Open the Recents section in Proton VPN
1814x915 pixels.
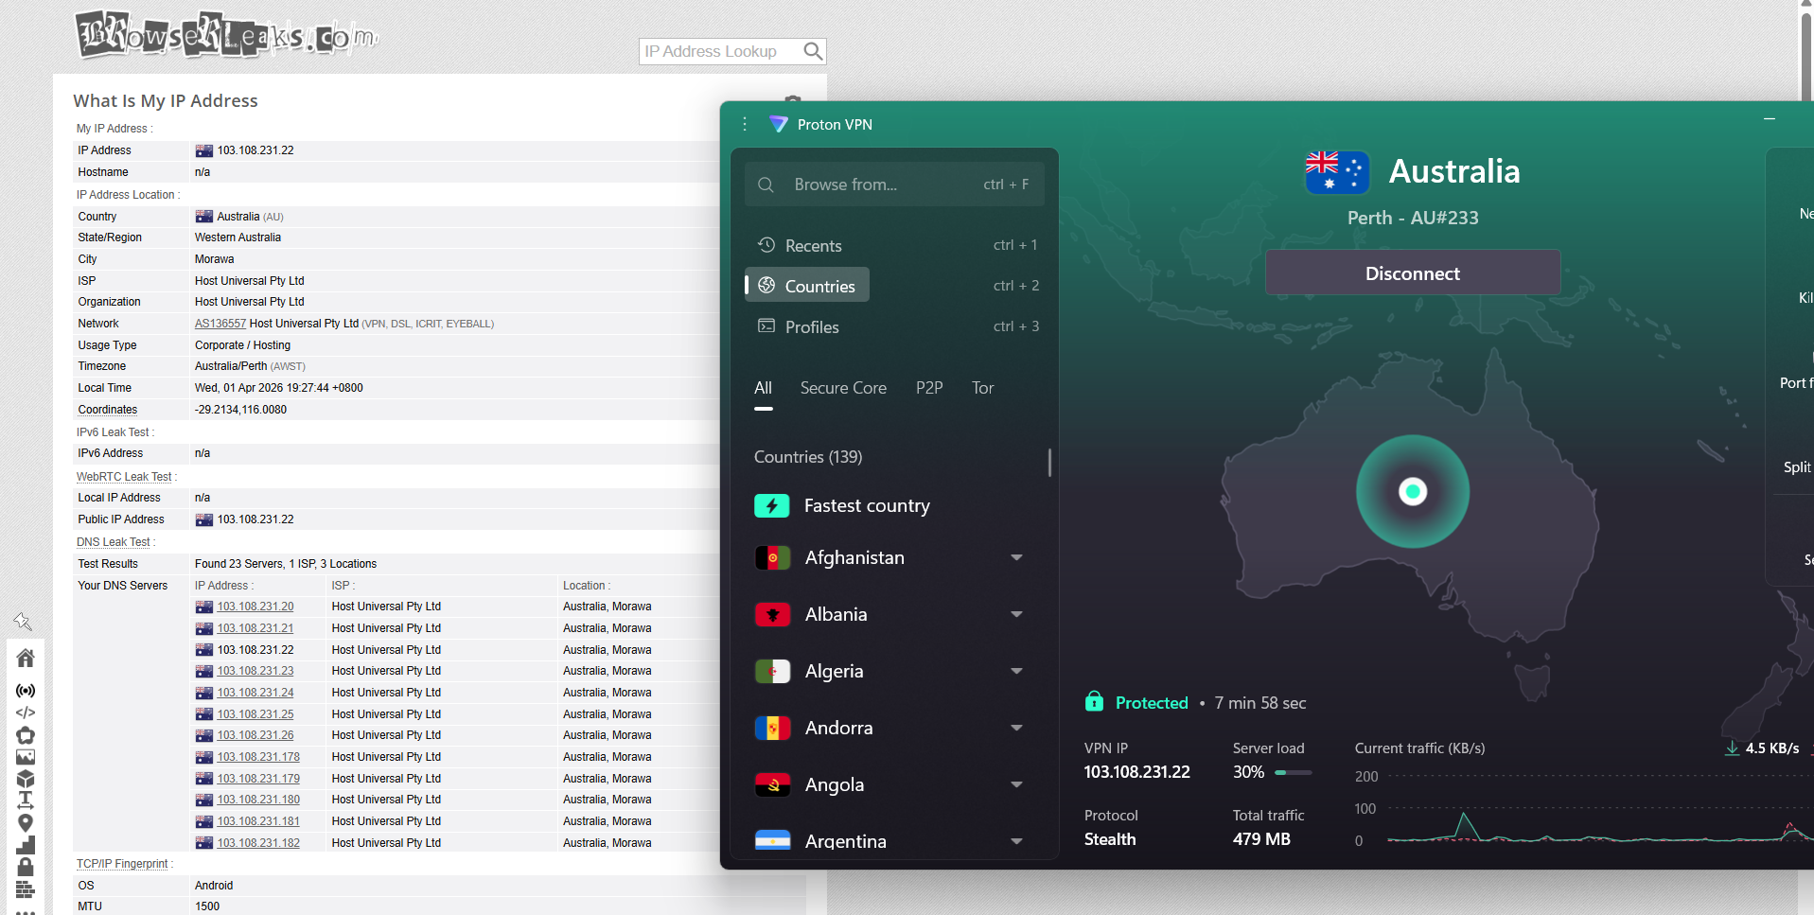click(x=812, y=245)
